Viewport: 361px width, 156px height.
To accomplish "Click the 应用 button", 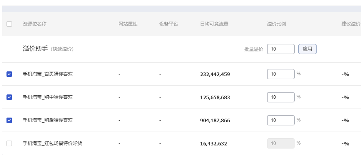I will coord(307,49).
